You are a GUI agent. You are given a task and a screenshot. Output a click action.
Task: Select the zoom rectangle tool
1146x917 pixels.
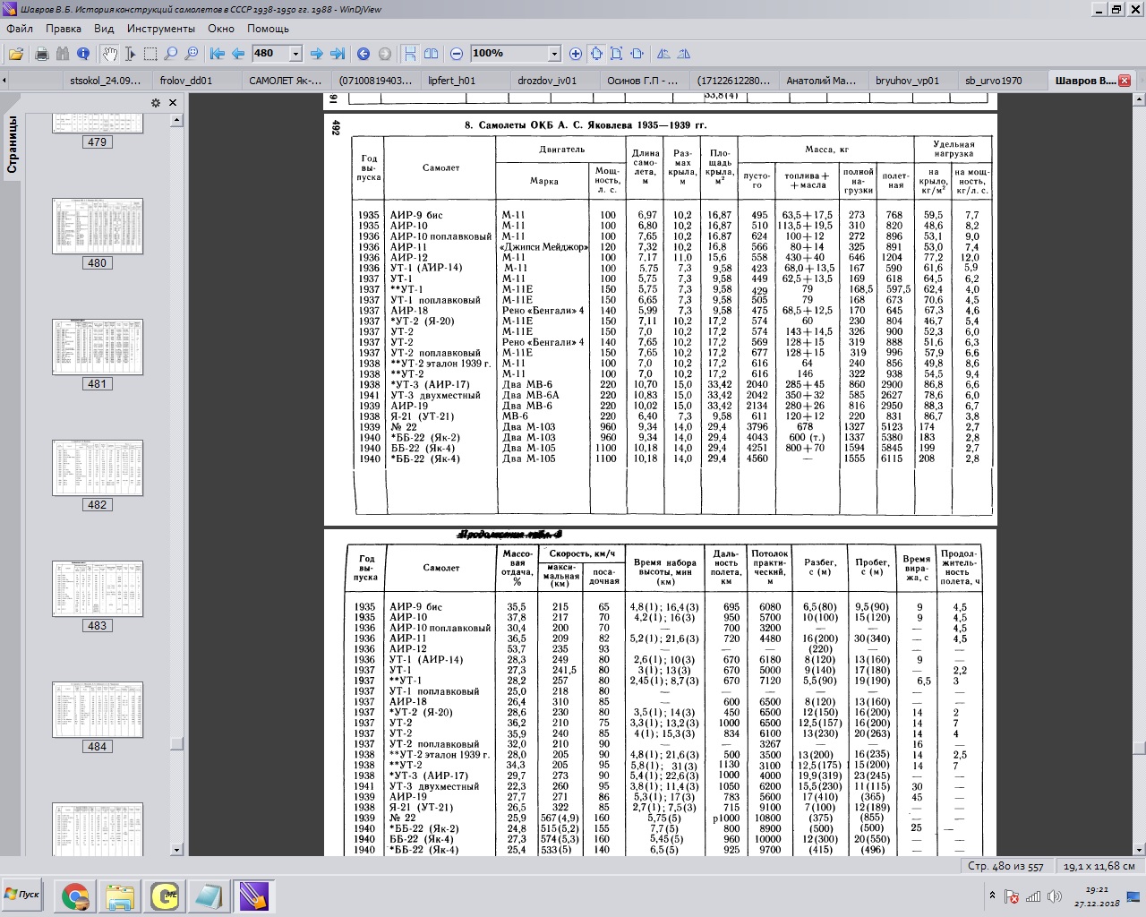192,54
